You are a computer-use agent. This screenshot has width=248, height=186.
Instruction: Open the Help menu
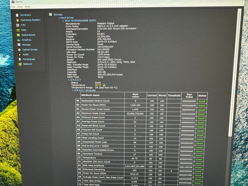28,7
